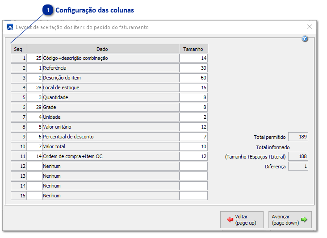This screenshot has height=238, width=327.
Task: Click the Tamanho column header
Action: [x=193, y=49]
